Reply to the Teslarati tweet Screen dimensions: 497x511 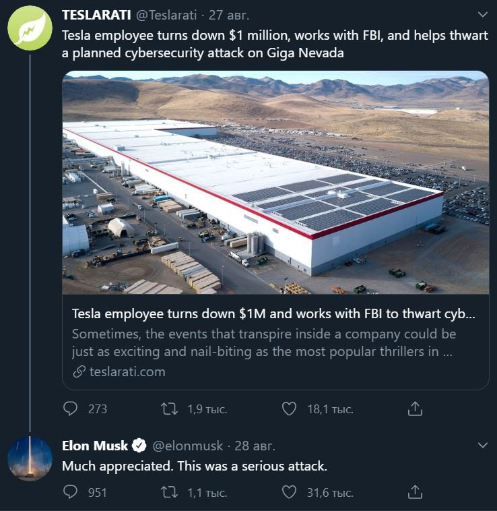click(x=71, y=409)
